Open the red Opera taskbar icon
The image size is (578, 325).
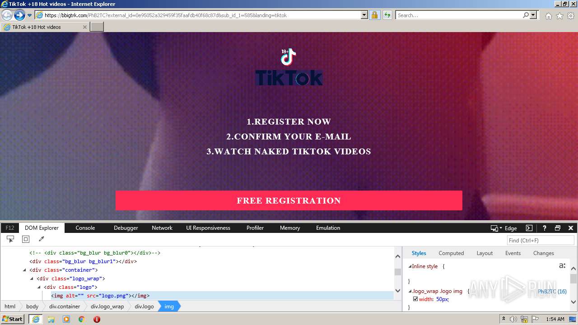click(97, 319)
